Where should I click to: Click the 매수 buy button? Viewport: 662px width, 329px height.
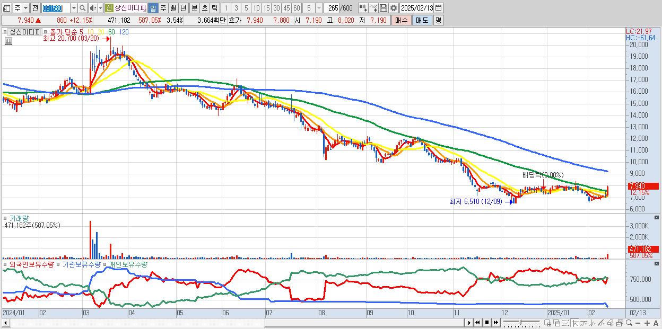402,20
